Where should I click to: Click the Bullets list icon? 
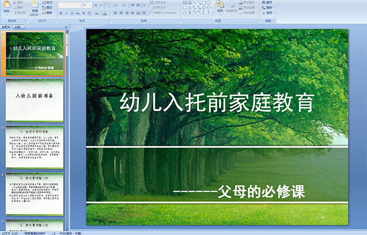[x=116, y=5]
